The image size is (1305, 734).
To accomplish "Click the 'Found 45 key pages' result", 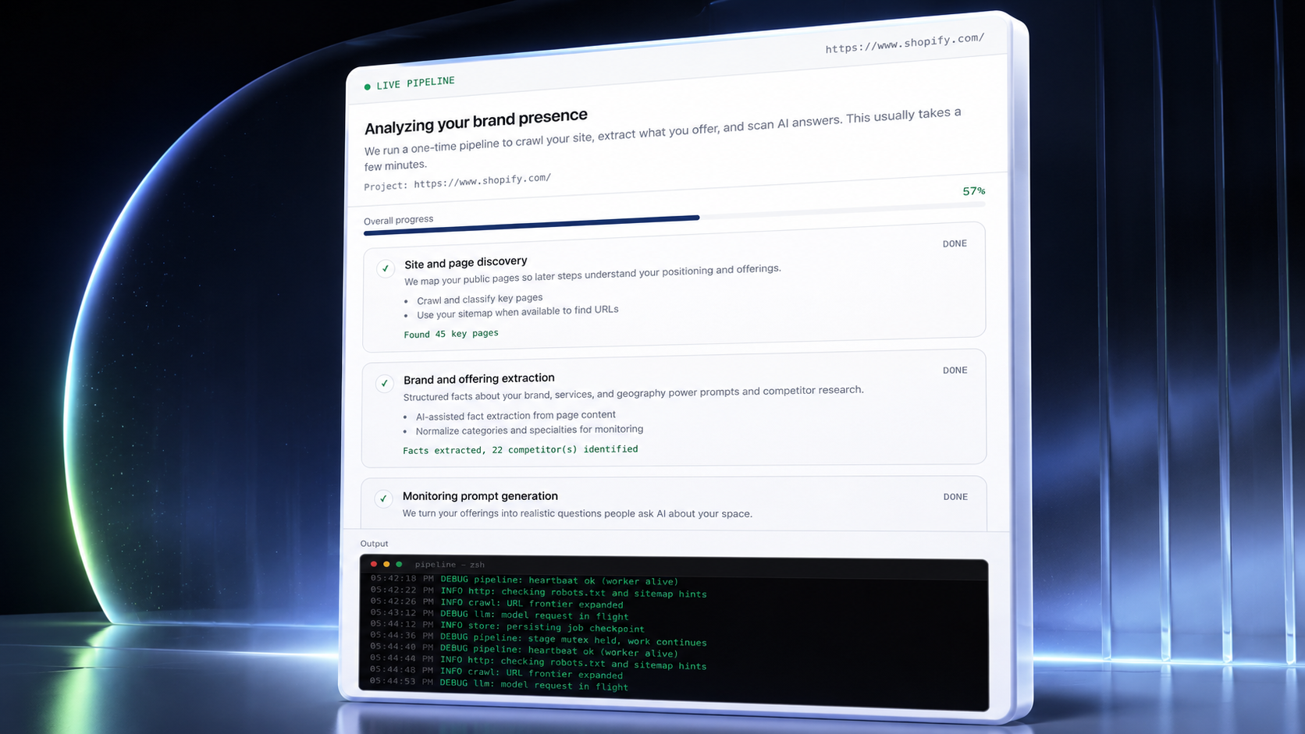I will click(x=451, y=334).
